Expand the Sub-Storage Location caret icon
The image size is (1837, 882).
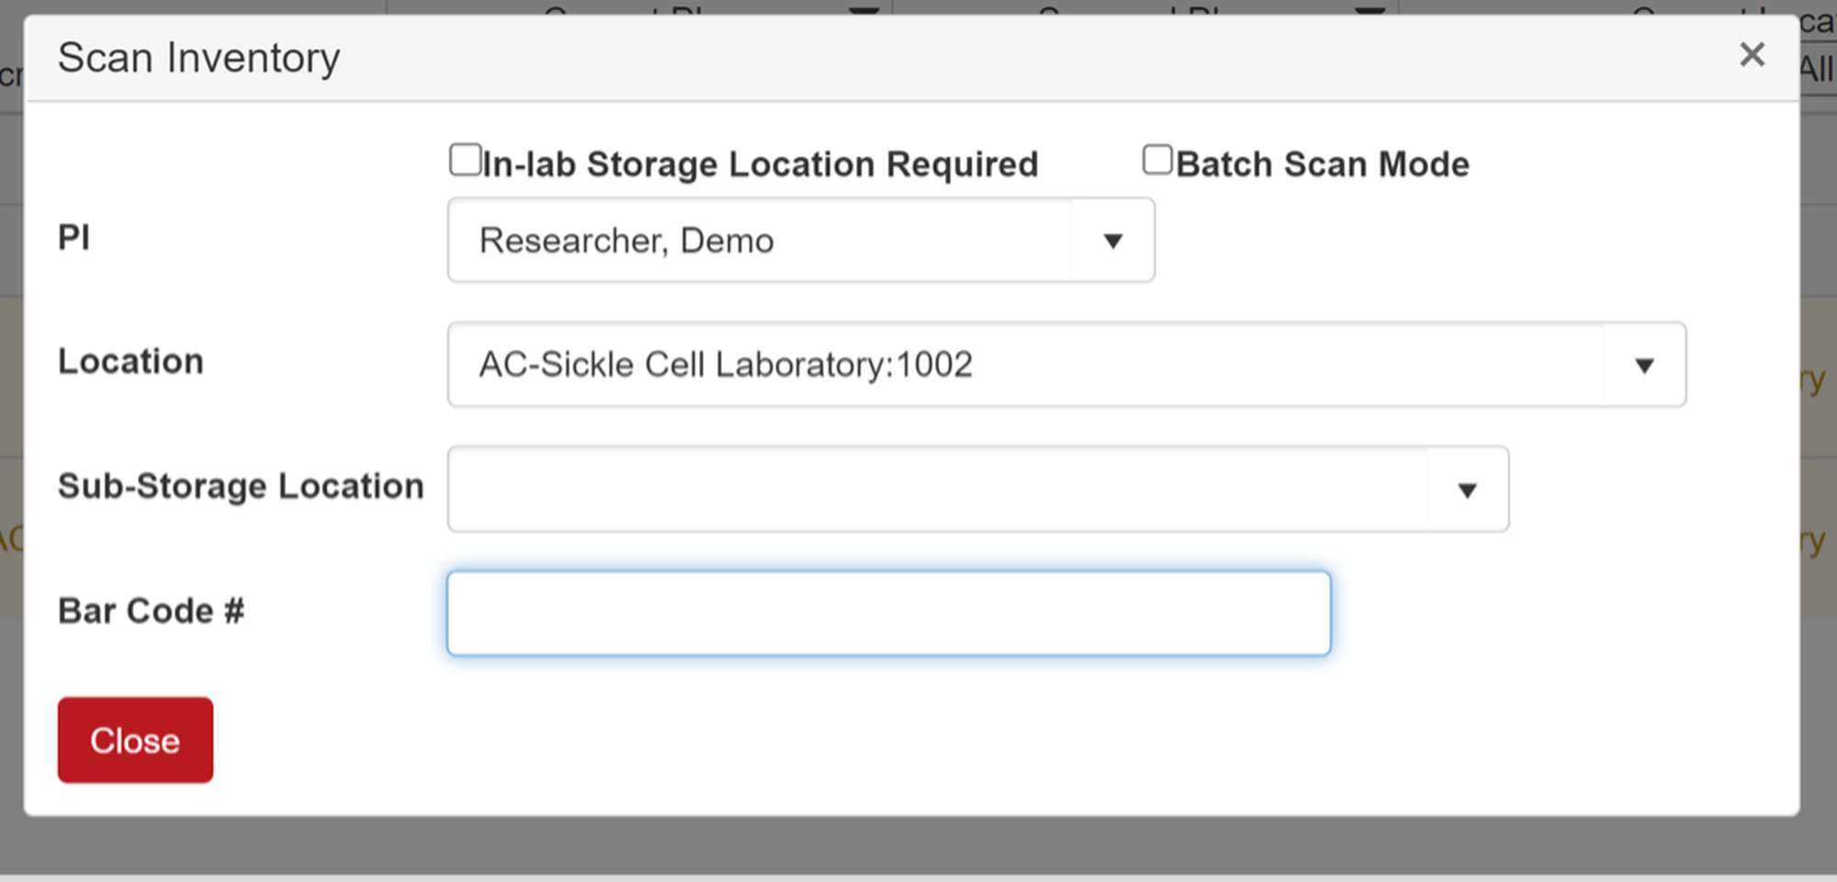(1468, 490)
